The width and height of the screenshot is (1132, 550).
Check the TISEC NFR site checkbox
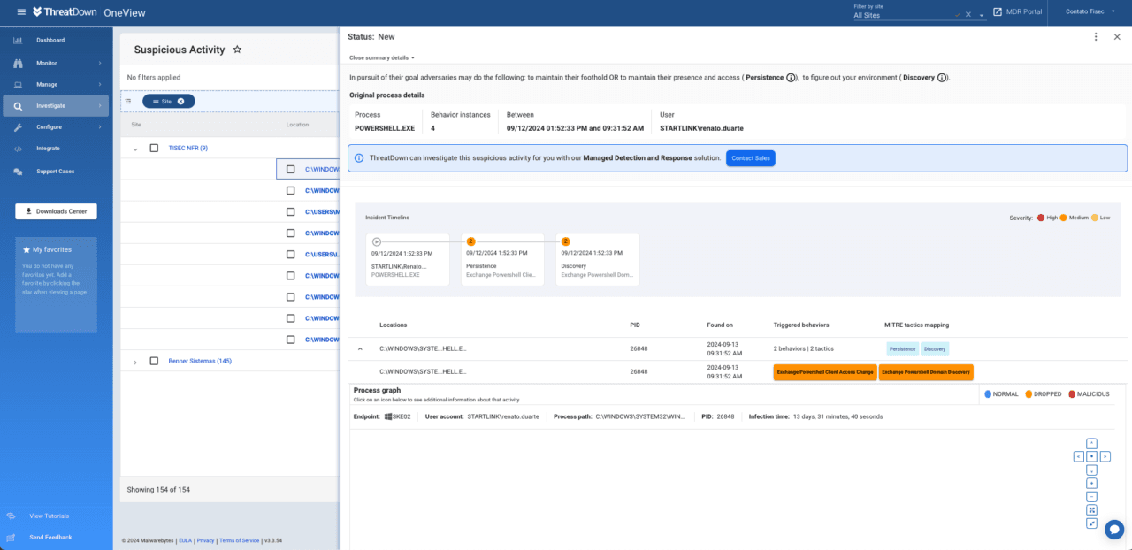(153, 148)
